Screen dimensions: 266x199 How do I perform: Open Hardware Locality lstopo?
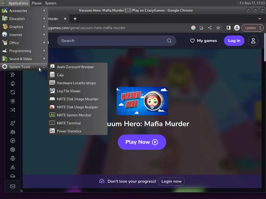pyautogui.click(x=77, y=83)
